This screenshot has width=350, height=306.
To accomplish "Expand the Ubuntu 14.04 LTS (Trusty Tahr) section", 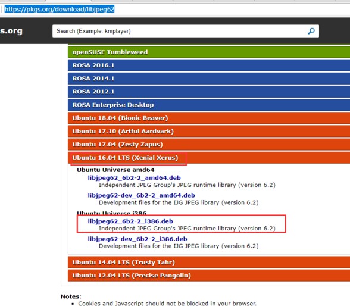I will [209, 262].
